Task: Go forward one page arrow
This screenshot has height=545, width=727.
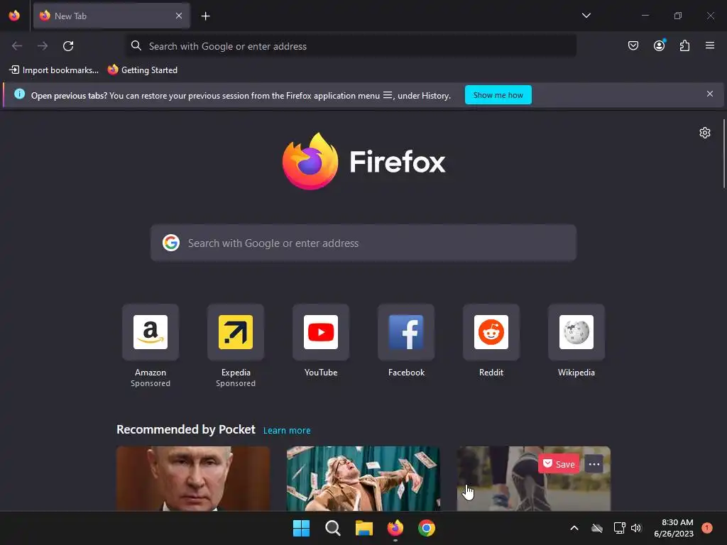Action: click(x=43, y=46)
